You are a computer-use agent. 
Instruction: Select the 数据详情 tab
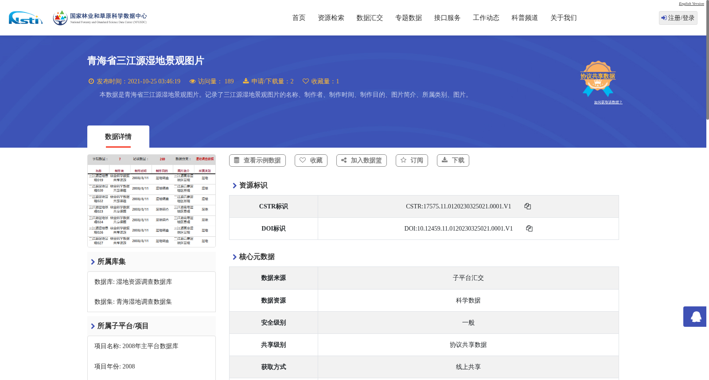click(x=118, y=137)
